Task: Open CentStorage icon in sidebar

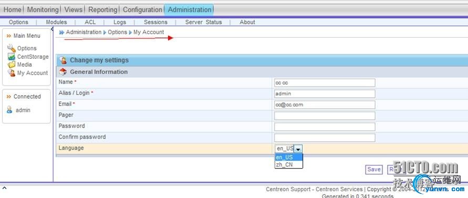Action: pyautogui.click(x=12, y=57)
